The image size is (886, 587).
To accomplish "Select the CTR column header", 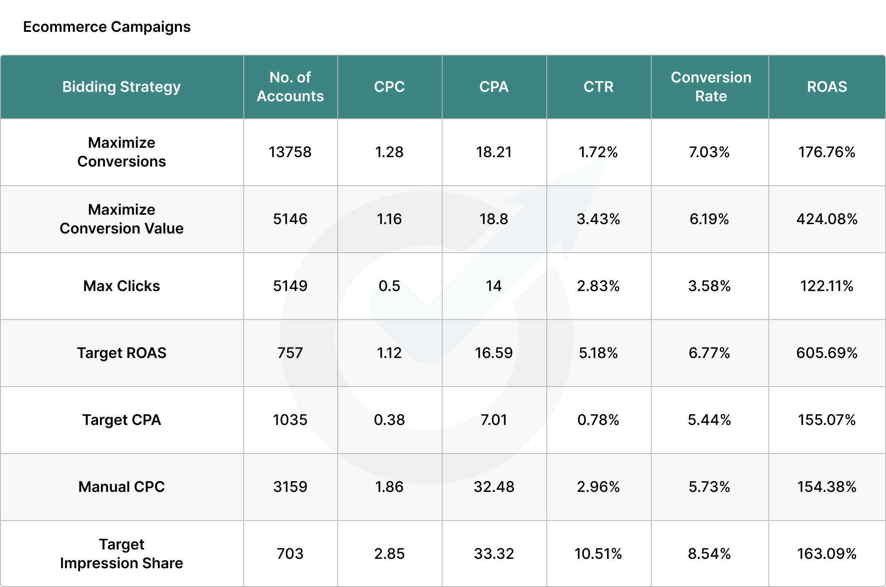I will [x=598, y=87].
